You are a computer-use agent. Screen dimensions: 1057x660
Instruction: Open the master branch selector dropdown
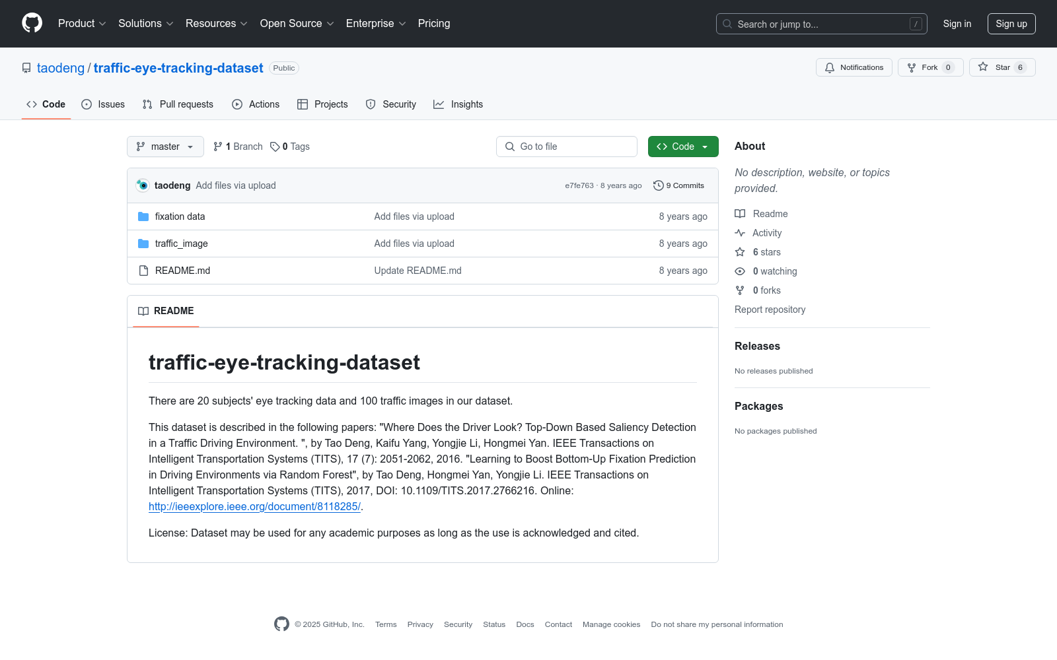point(165,147)
